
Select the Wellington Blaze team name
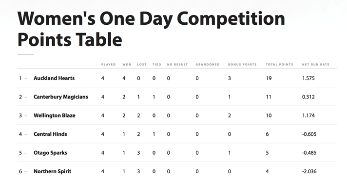55,115
